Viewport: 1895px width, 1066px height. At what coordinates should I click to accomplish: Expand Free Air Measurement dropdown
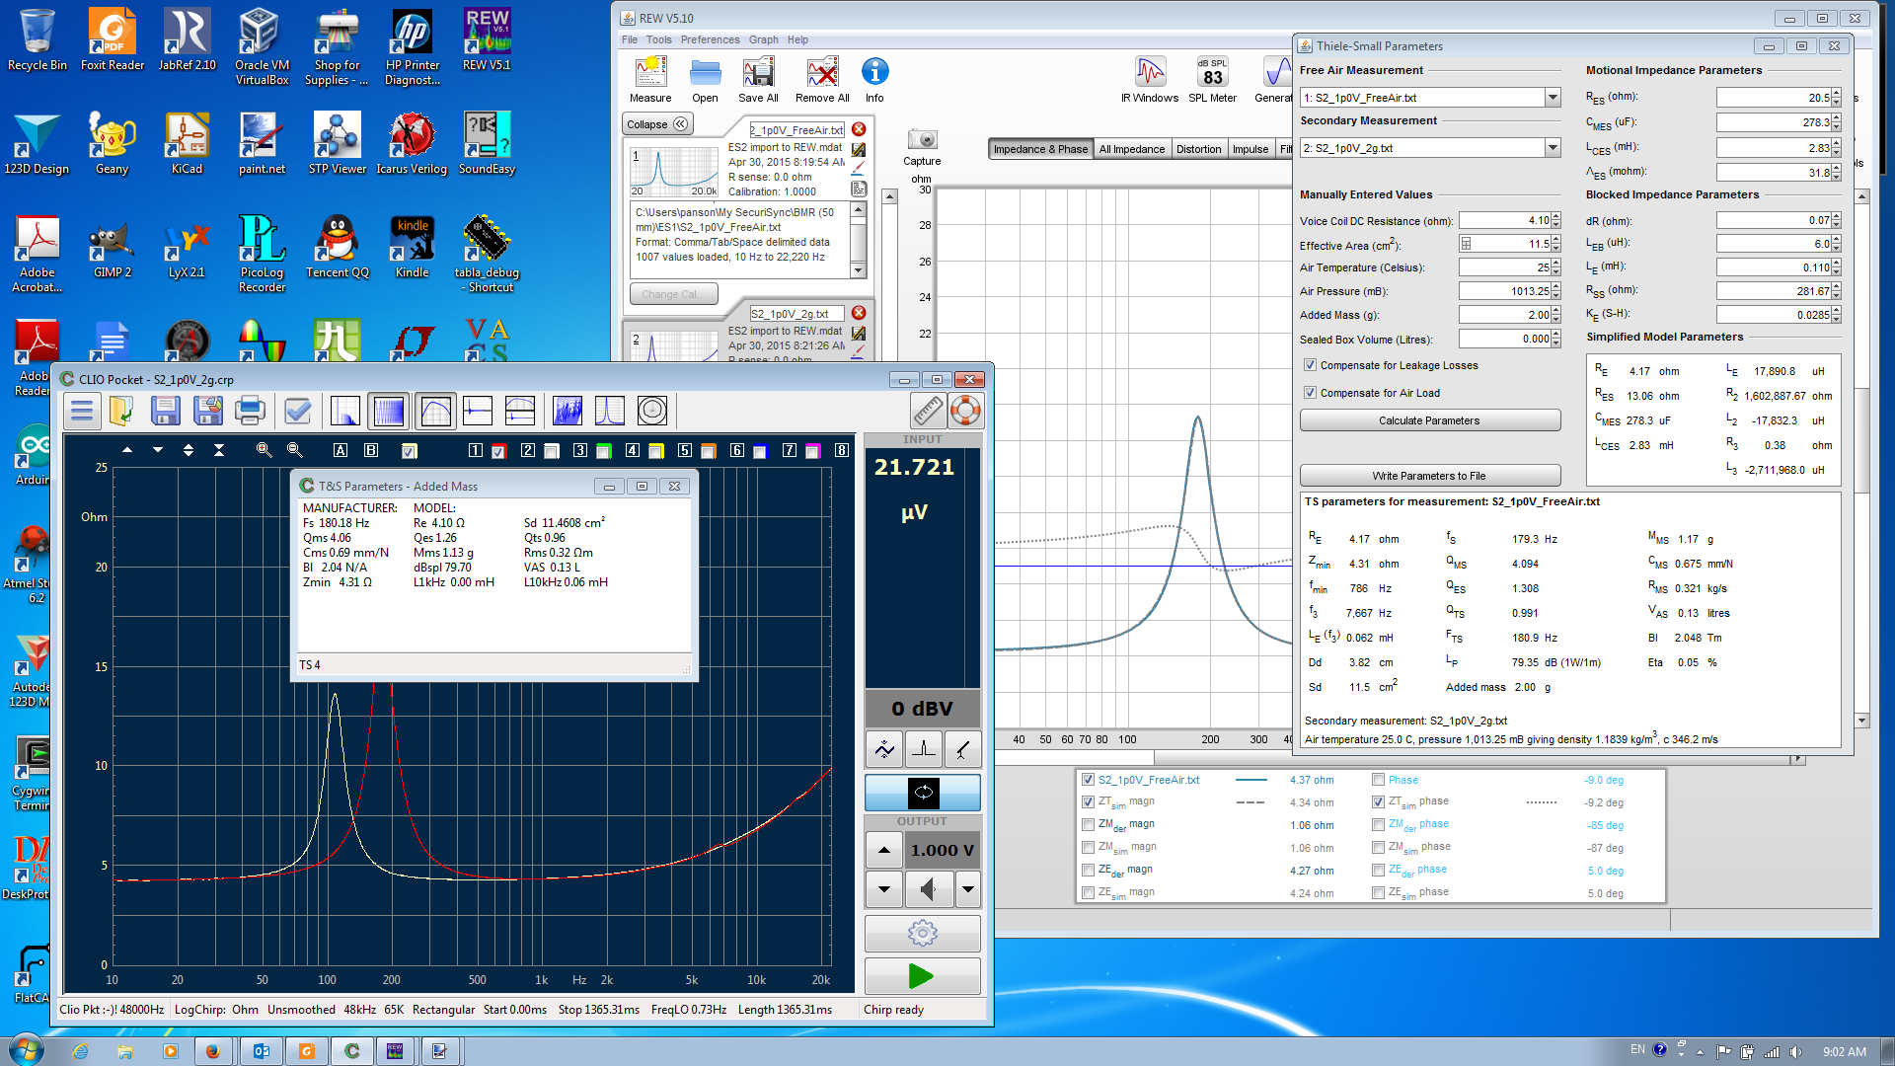[x=1553, y=98]
